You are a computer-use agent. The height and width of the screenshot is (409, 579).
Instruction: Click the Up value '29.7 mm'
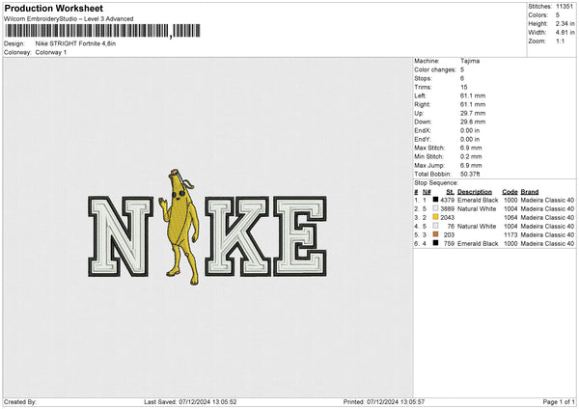473,113
